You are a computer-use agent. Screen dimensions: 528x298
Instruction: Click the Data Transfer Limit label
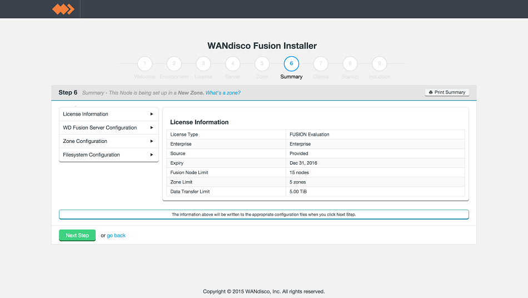pyautogui.click(x=190, y=192)
